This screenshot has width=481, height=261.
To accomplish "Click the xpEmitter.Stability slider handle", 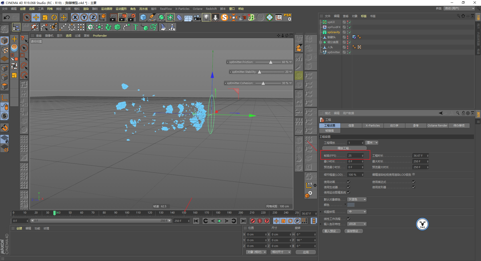I will pos(260,72).
